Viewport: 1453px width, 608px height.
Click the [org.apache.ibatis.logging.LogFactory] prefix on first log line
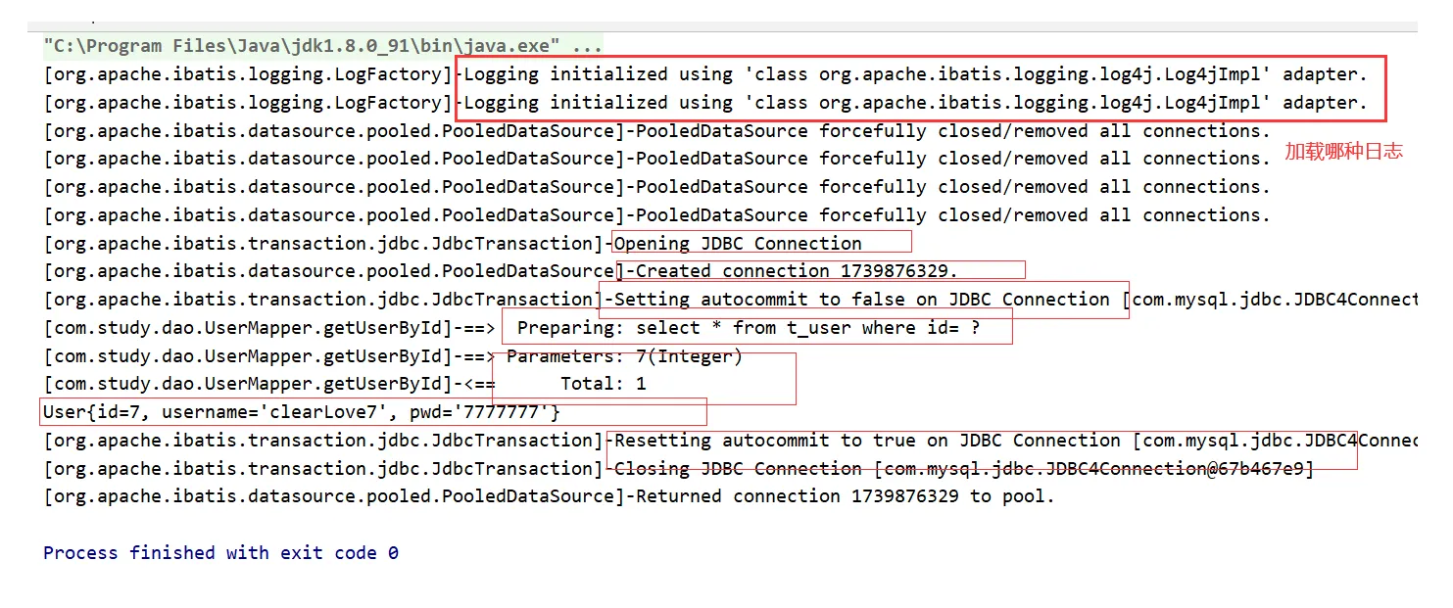[x=249, y=74]
